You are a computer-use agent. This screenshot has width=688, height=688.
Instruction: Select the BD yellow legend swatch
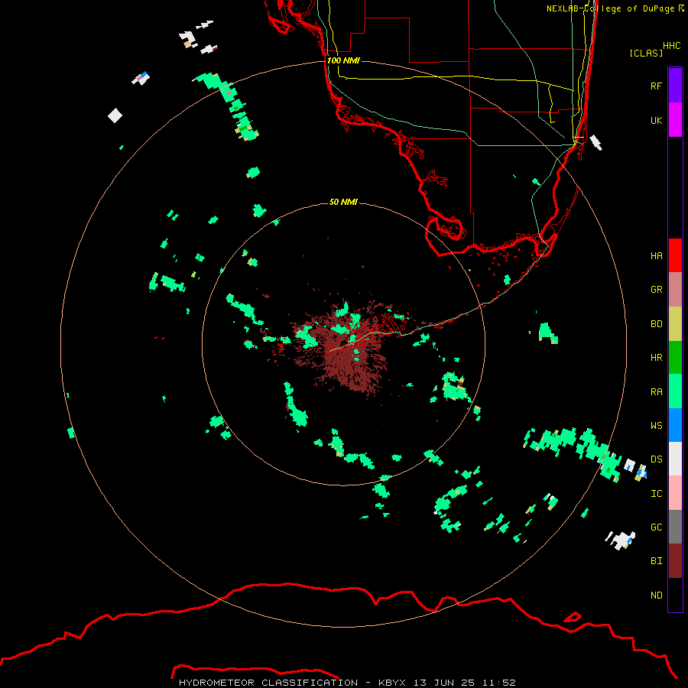point(675,324)
